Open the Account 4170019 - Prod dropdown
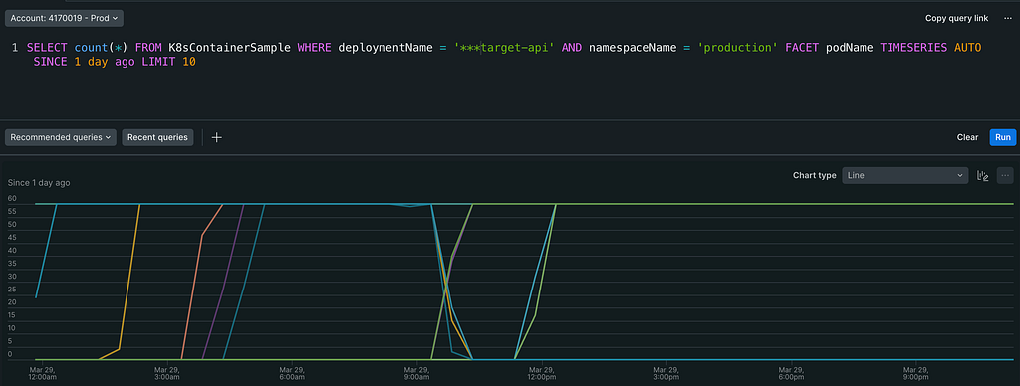 point(64,18)
